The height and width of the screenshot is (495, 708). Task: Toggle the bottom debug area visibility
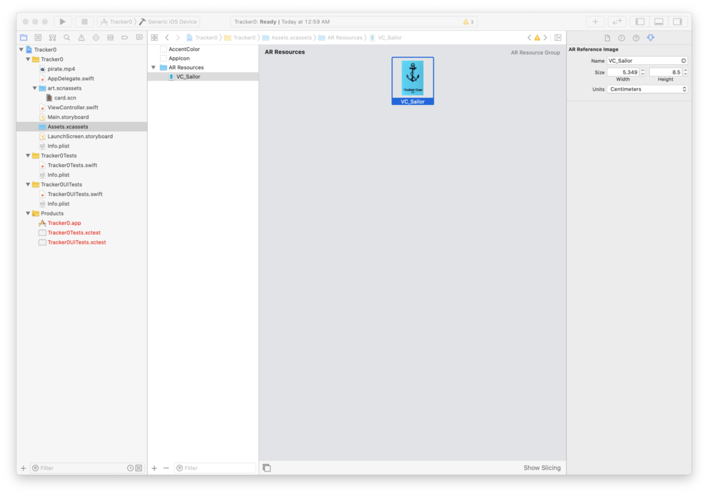[659, 22]
